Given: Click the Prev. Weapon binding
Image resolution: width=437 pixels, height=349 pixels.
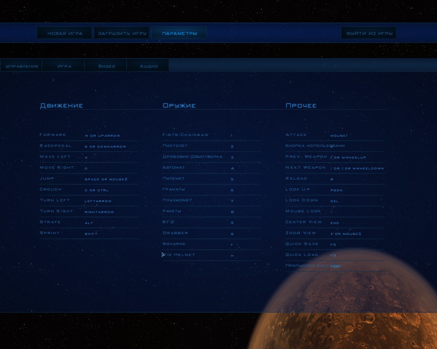Looking at the screenshot, I should 335,157.
